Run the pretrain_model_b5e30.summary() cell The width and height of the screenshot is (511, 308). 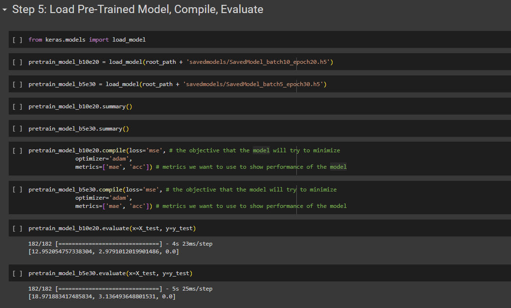coord(17,128)
